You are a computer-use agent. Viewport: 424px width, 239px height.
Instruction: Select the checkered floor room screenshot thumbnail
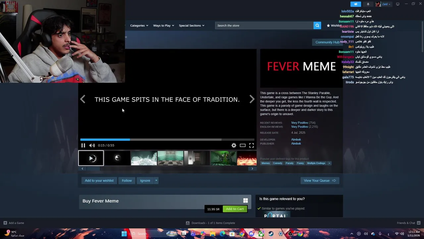point(170,158)
